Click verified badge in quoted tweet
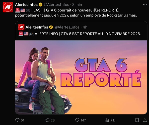The height and width of the screenshot is (125, 149). [51, 27]
